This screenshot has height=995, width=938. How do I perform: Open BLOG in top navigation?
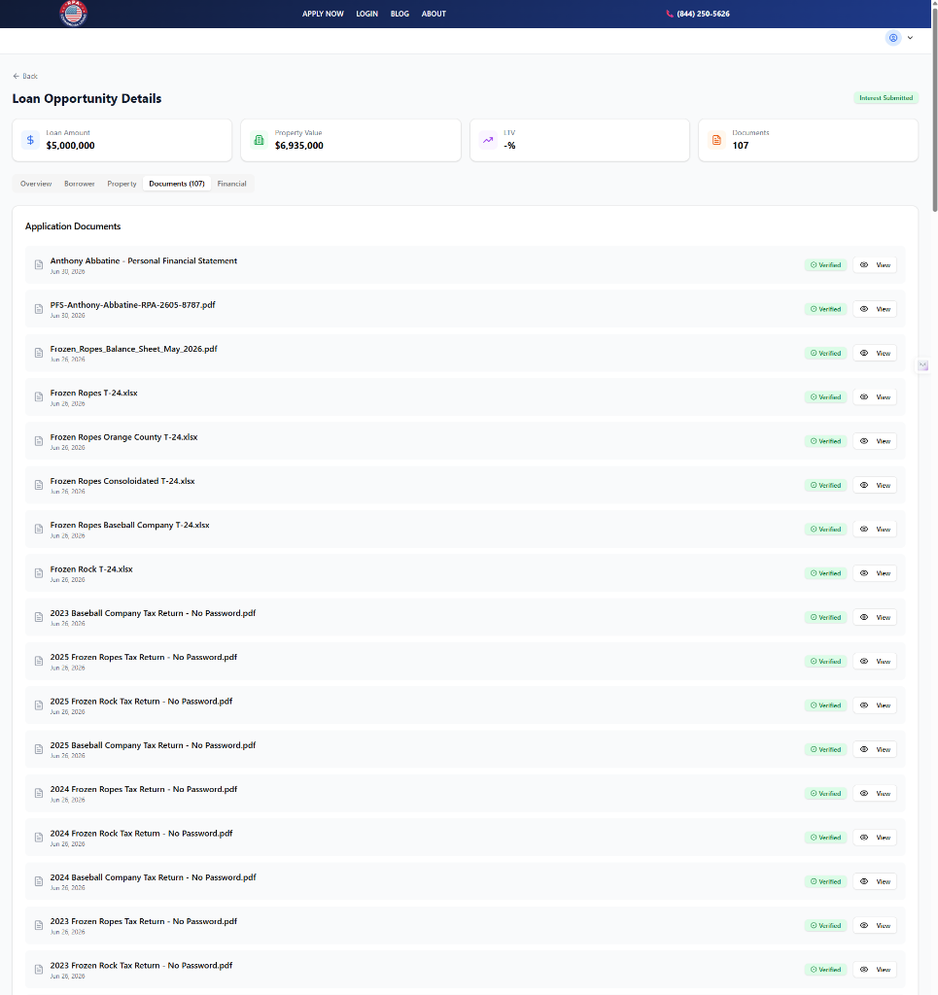coord(400,14)
